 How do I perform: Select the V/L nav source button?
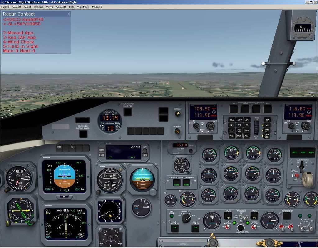(232, 136)
